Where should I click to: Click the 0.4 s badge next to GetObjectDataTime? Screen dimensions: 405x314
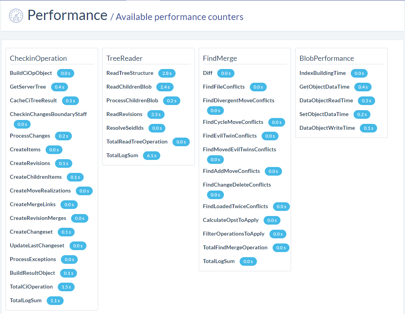click(363, 87)
